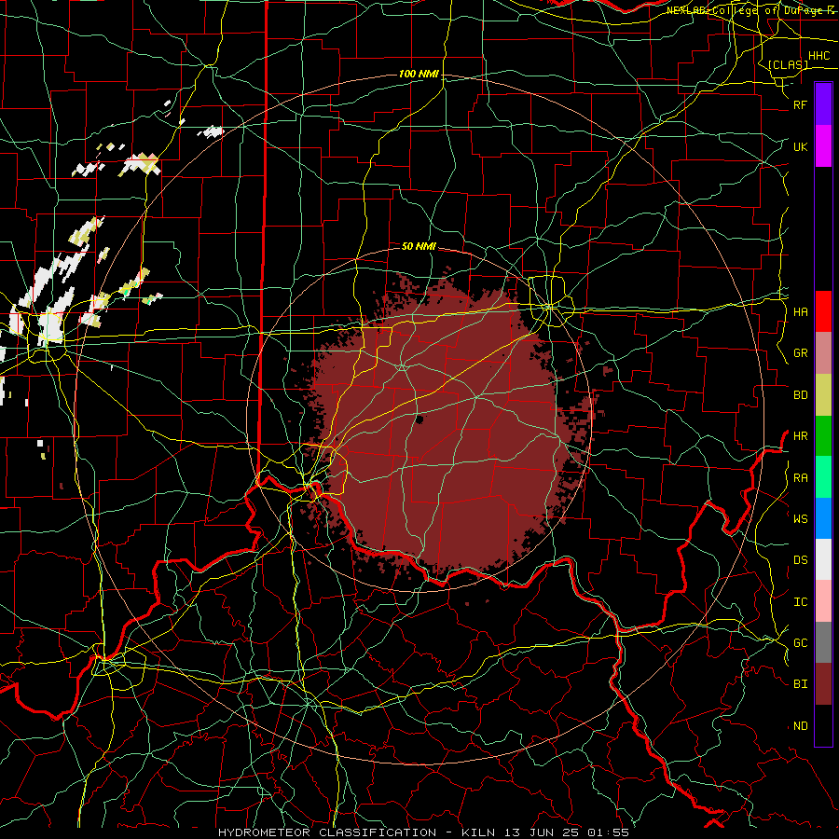Click the HHC product label

(818, 56)
